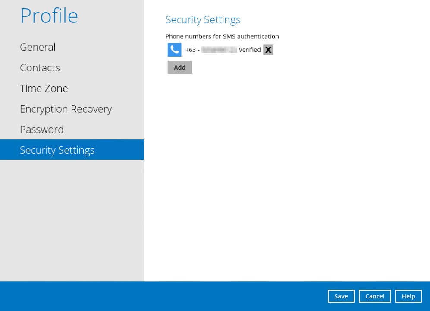Image resolution: width=430 pixels, height=311 pixels.
Task: Click the SMS authentication phone numbers label
Action: pyautogui.click(x=222, y=37)
